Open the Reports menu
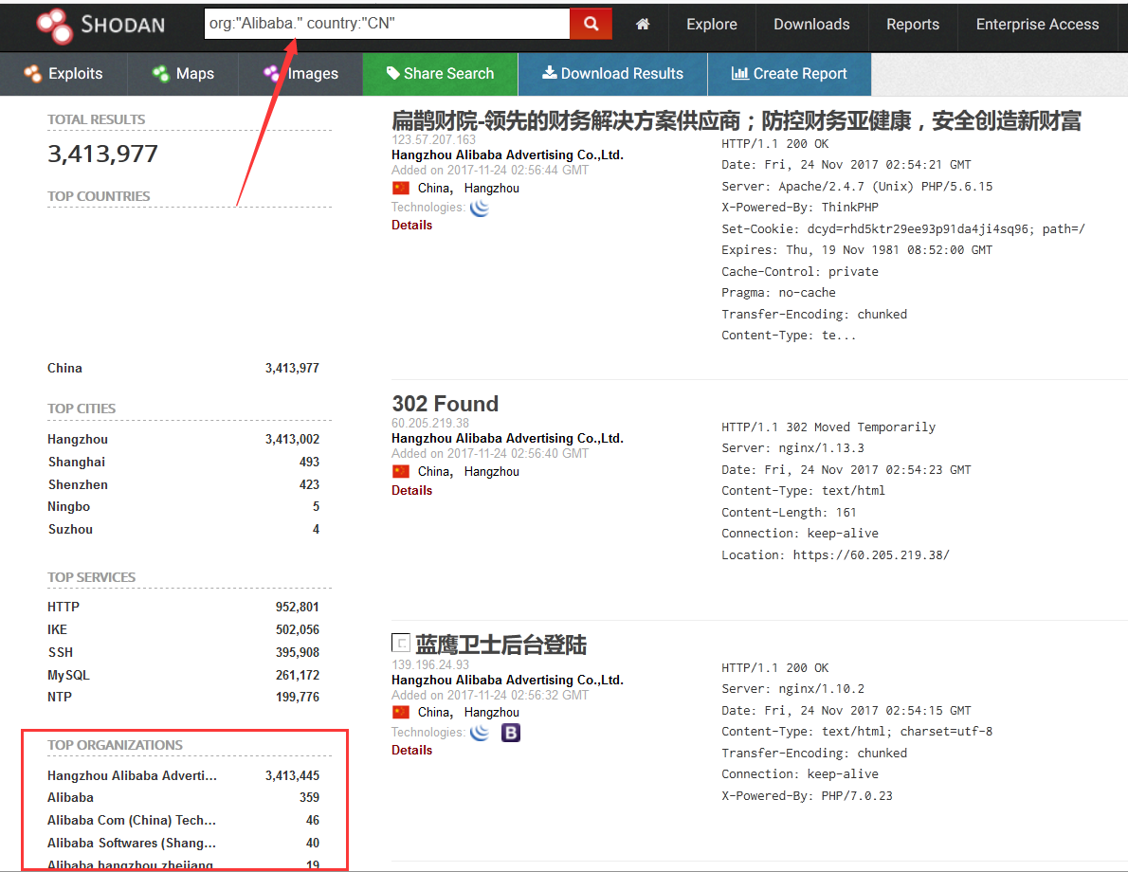This screenshot has width=1128, height=872. (x=912, y=25)
